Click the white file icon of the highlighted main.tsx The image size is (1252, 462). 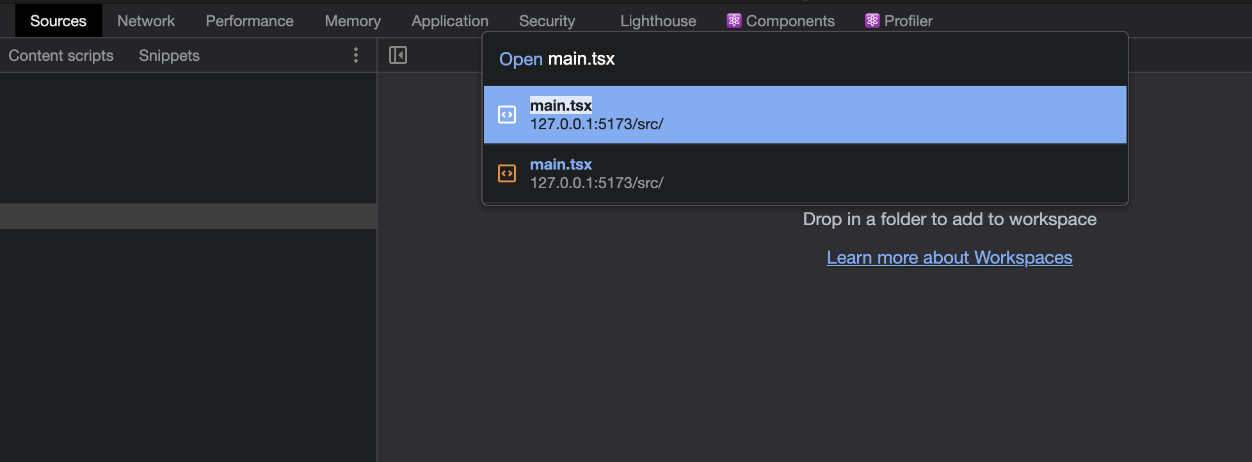(507, 115)
